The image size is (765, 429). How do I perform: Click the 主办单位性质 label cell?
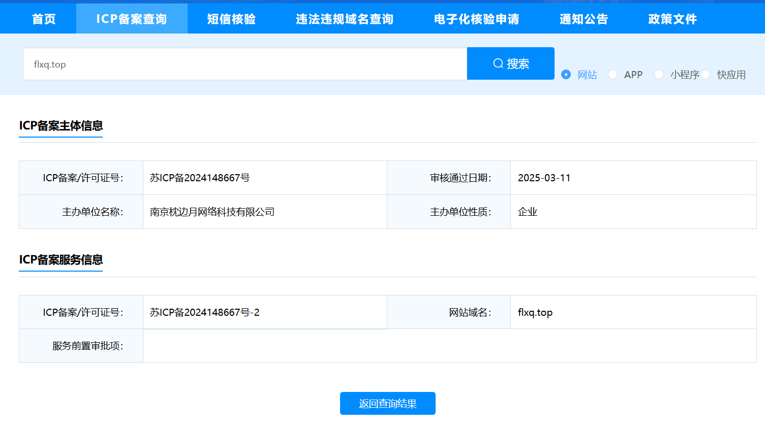pyautogui.click(x=449, y=212)
